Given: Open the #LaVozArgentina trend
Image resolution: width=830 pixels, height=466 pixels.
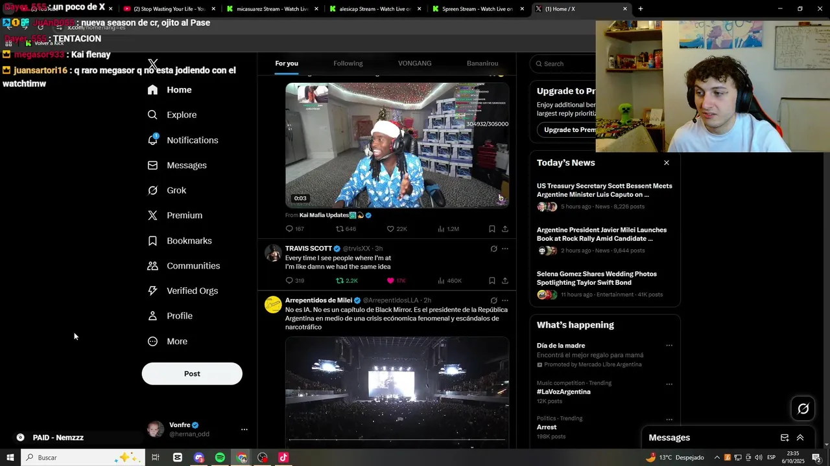Looking at the screenshot, I should click(x=563, y=392).
